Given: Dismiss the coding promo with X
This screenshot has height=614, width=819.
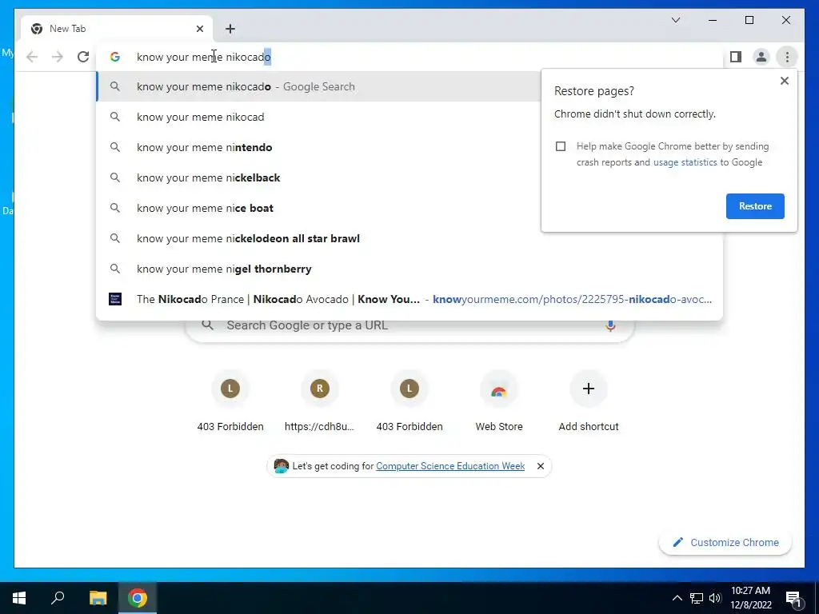Looking at the screenshot, I should [x=541, y=466].
